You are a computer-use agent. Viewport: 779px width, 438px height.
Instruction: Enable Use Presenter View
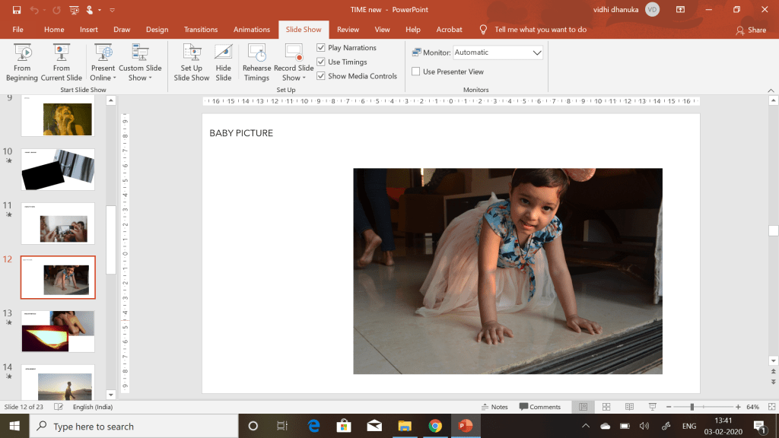pyautogui.click(x=416, y=71)
